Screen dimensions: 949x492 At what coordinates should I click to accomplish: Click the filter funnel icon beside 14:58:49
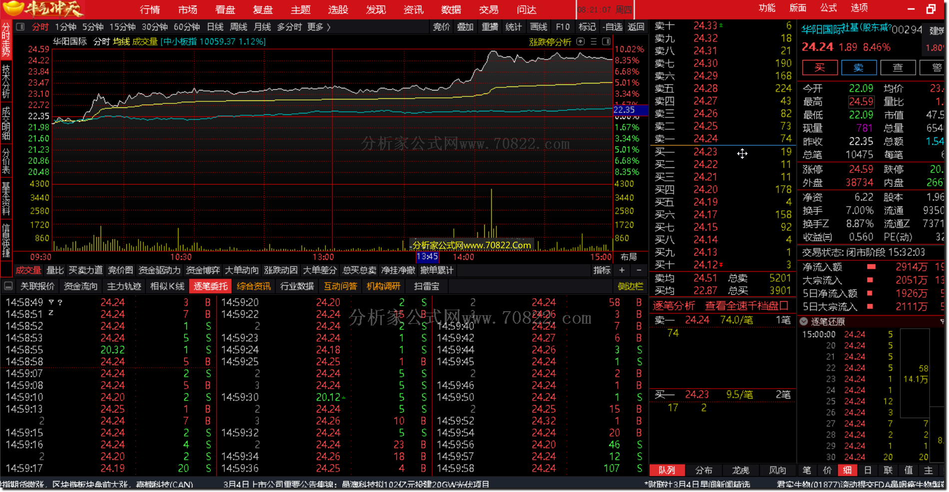point(51,302)
